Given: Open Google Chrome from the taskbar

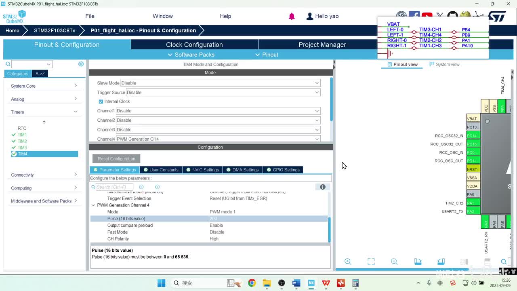Looking at the screenshot, I should [x=252, y=283].
